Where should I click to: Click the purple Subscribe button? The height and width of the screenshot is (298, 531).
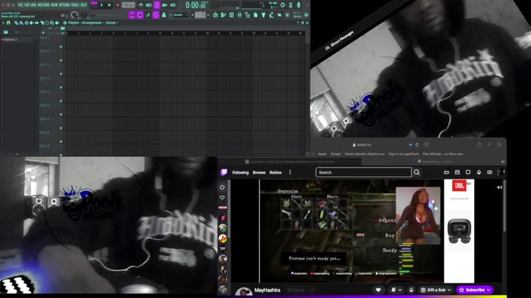click(x=475, y=290)
